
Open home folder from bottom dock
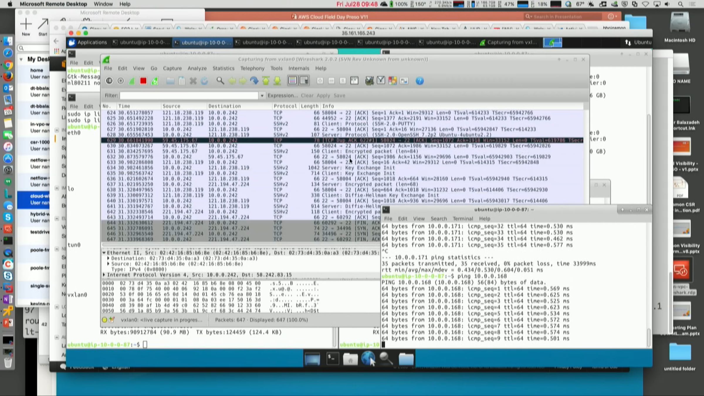[350, 358]
